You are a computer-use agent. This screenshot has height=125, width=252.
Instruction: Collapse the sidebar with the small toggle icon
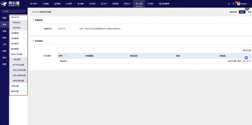point(29,10)
